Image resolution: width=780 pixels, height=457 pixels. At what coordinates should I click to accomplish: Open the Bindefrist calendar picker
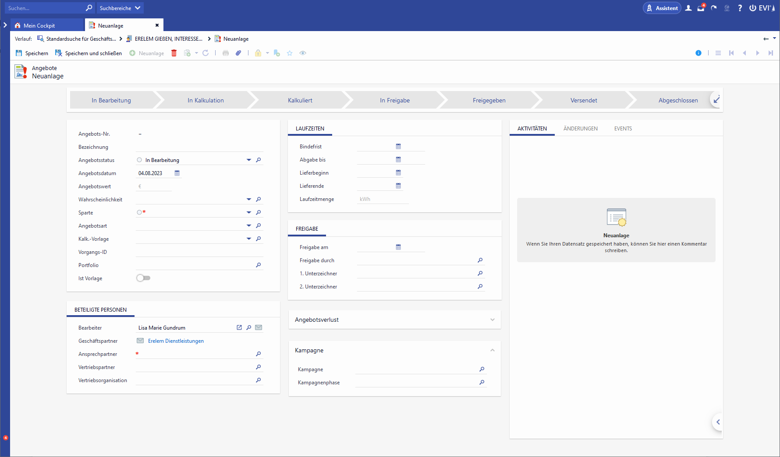pos(398,147)
